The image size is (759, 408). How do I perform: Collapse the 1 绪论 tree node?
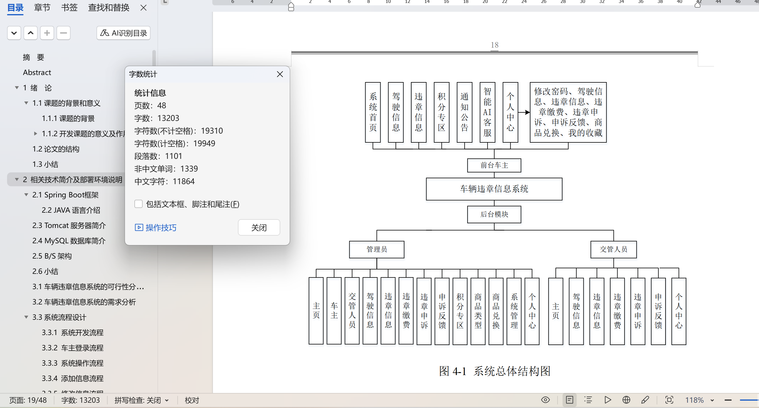[x=17, y=88]
